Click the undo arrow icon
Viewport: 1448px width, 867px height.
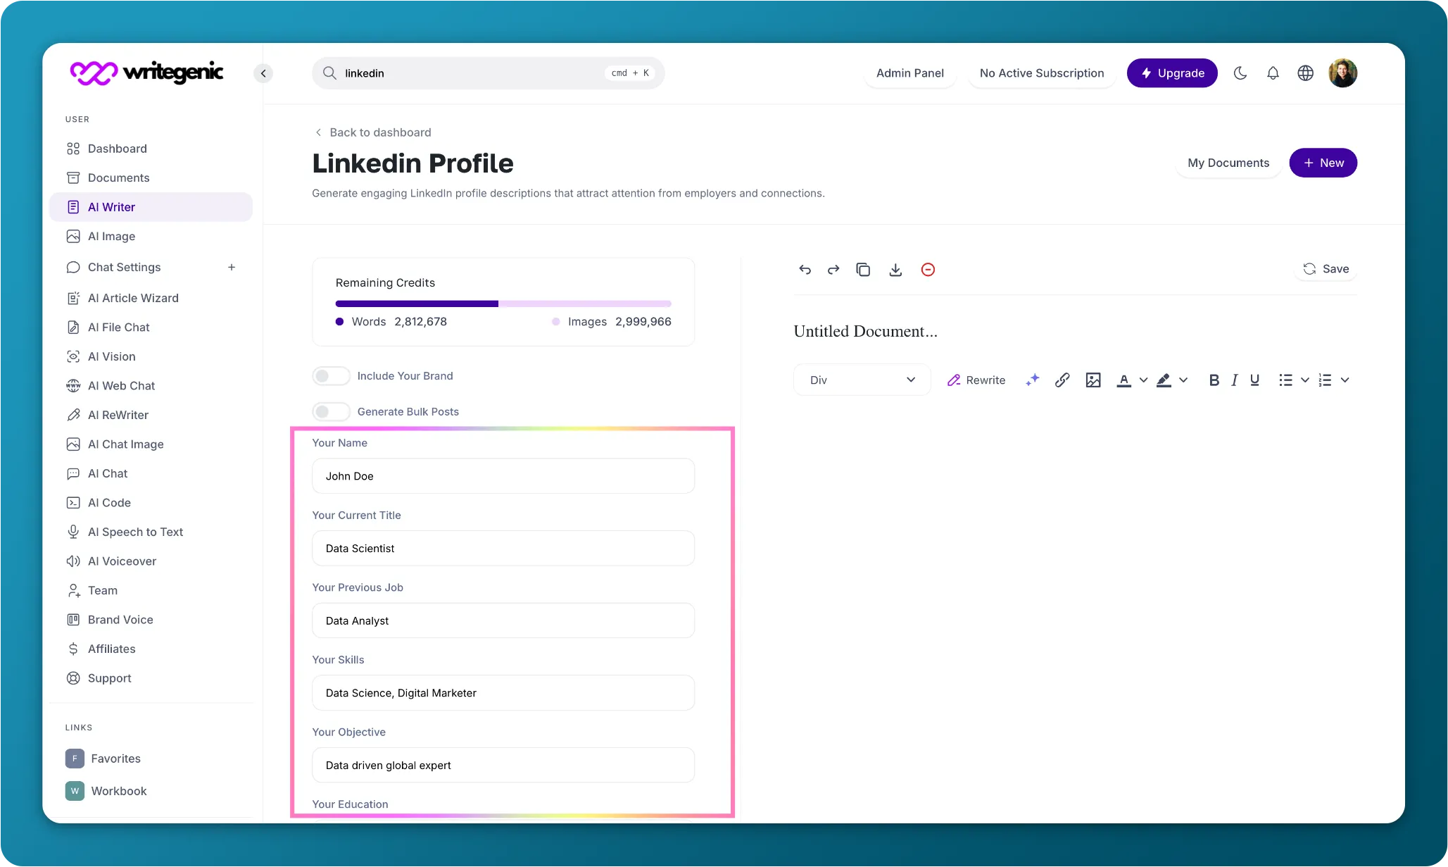point(805,270)
